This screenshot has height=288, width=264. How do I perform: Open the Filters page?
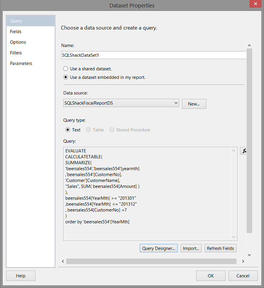coord(16,53)
